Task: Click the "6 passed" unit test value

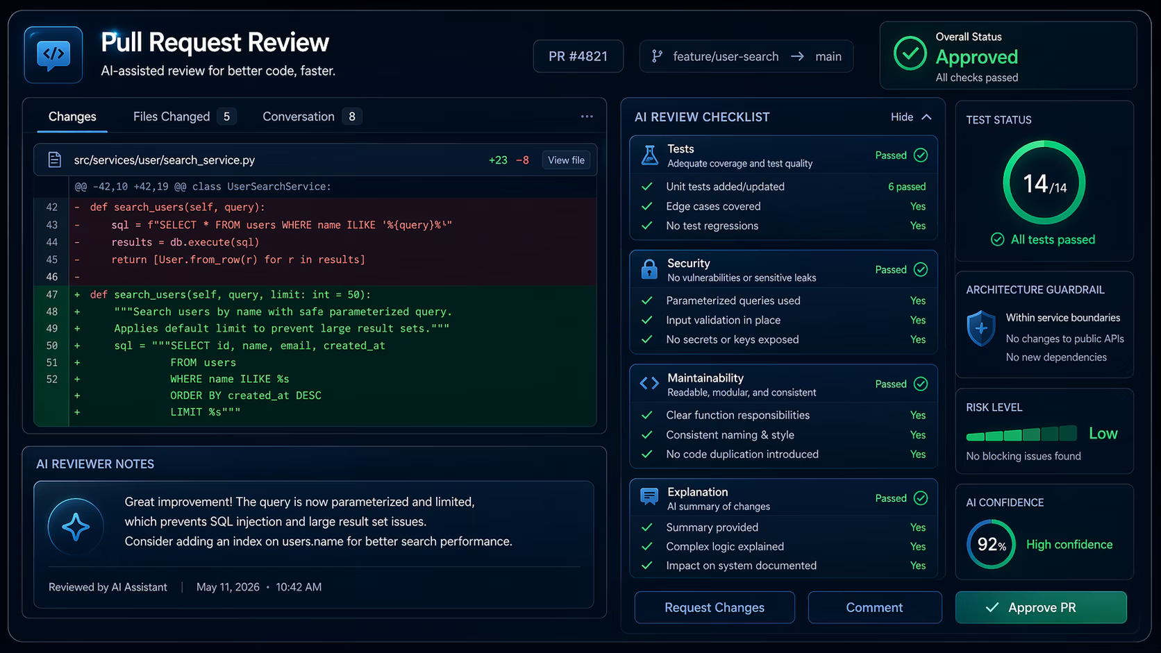Action: click(x=907, y=187)
